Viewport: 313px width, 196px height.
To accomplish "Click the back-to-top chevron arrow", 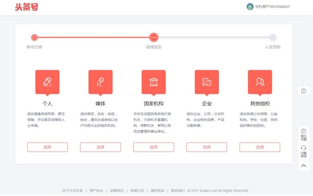I will (303, 166).
